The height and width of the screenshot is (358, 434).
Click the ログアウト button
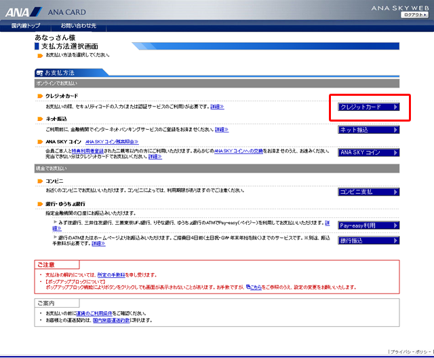point(414,15)
